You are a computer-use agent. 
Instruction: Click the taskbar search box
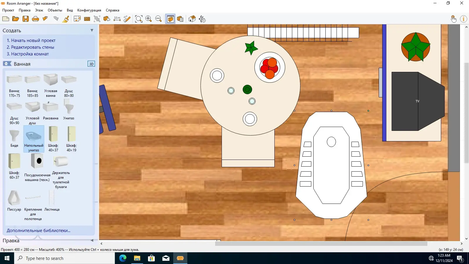[x=64, y=258]
